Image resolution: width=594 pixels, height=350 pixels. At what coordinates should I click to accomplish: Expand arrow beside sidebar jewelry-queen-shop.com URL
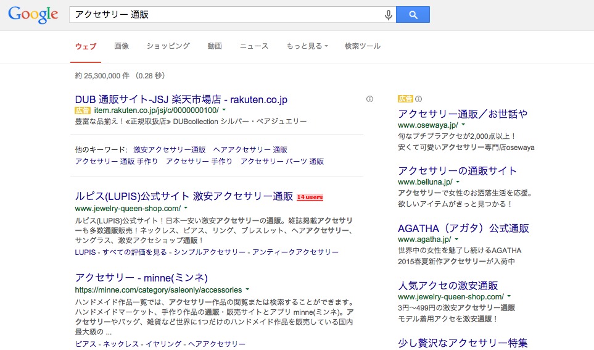coord(509,296)
